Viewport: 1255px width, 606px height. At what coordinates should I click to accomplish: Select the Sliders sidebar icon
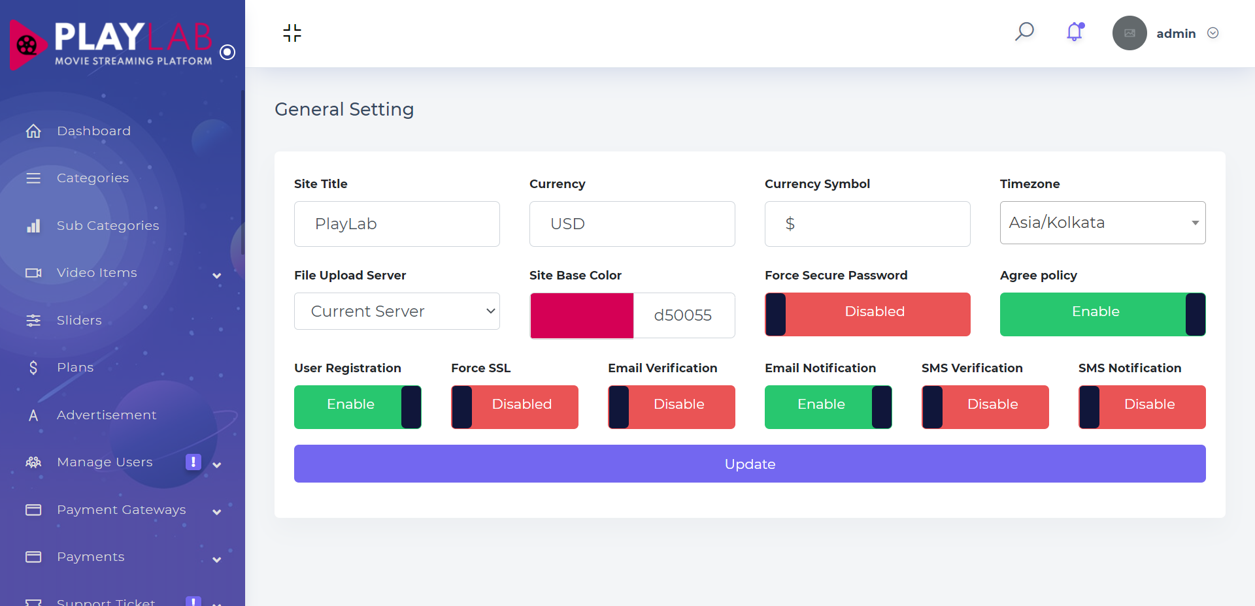click(x=33, y=320)
